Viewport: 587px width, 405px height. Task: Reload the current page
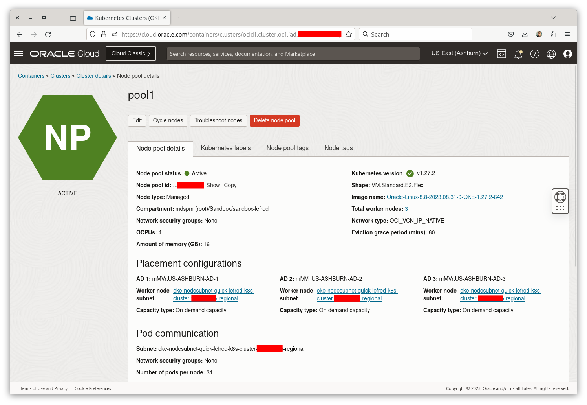[x=48, y=34]
